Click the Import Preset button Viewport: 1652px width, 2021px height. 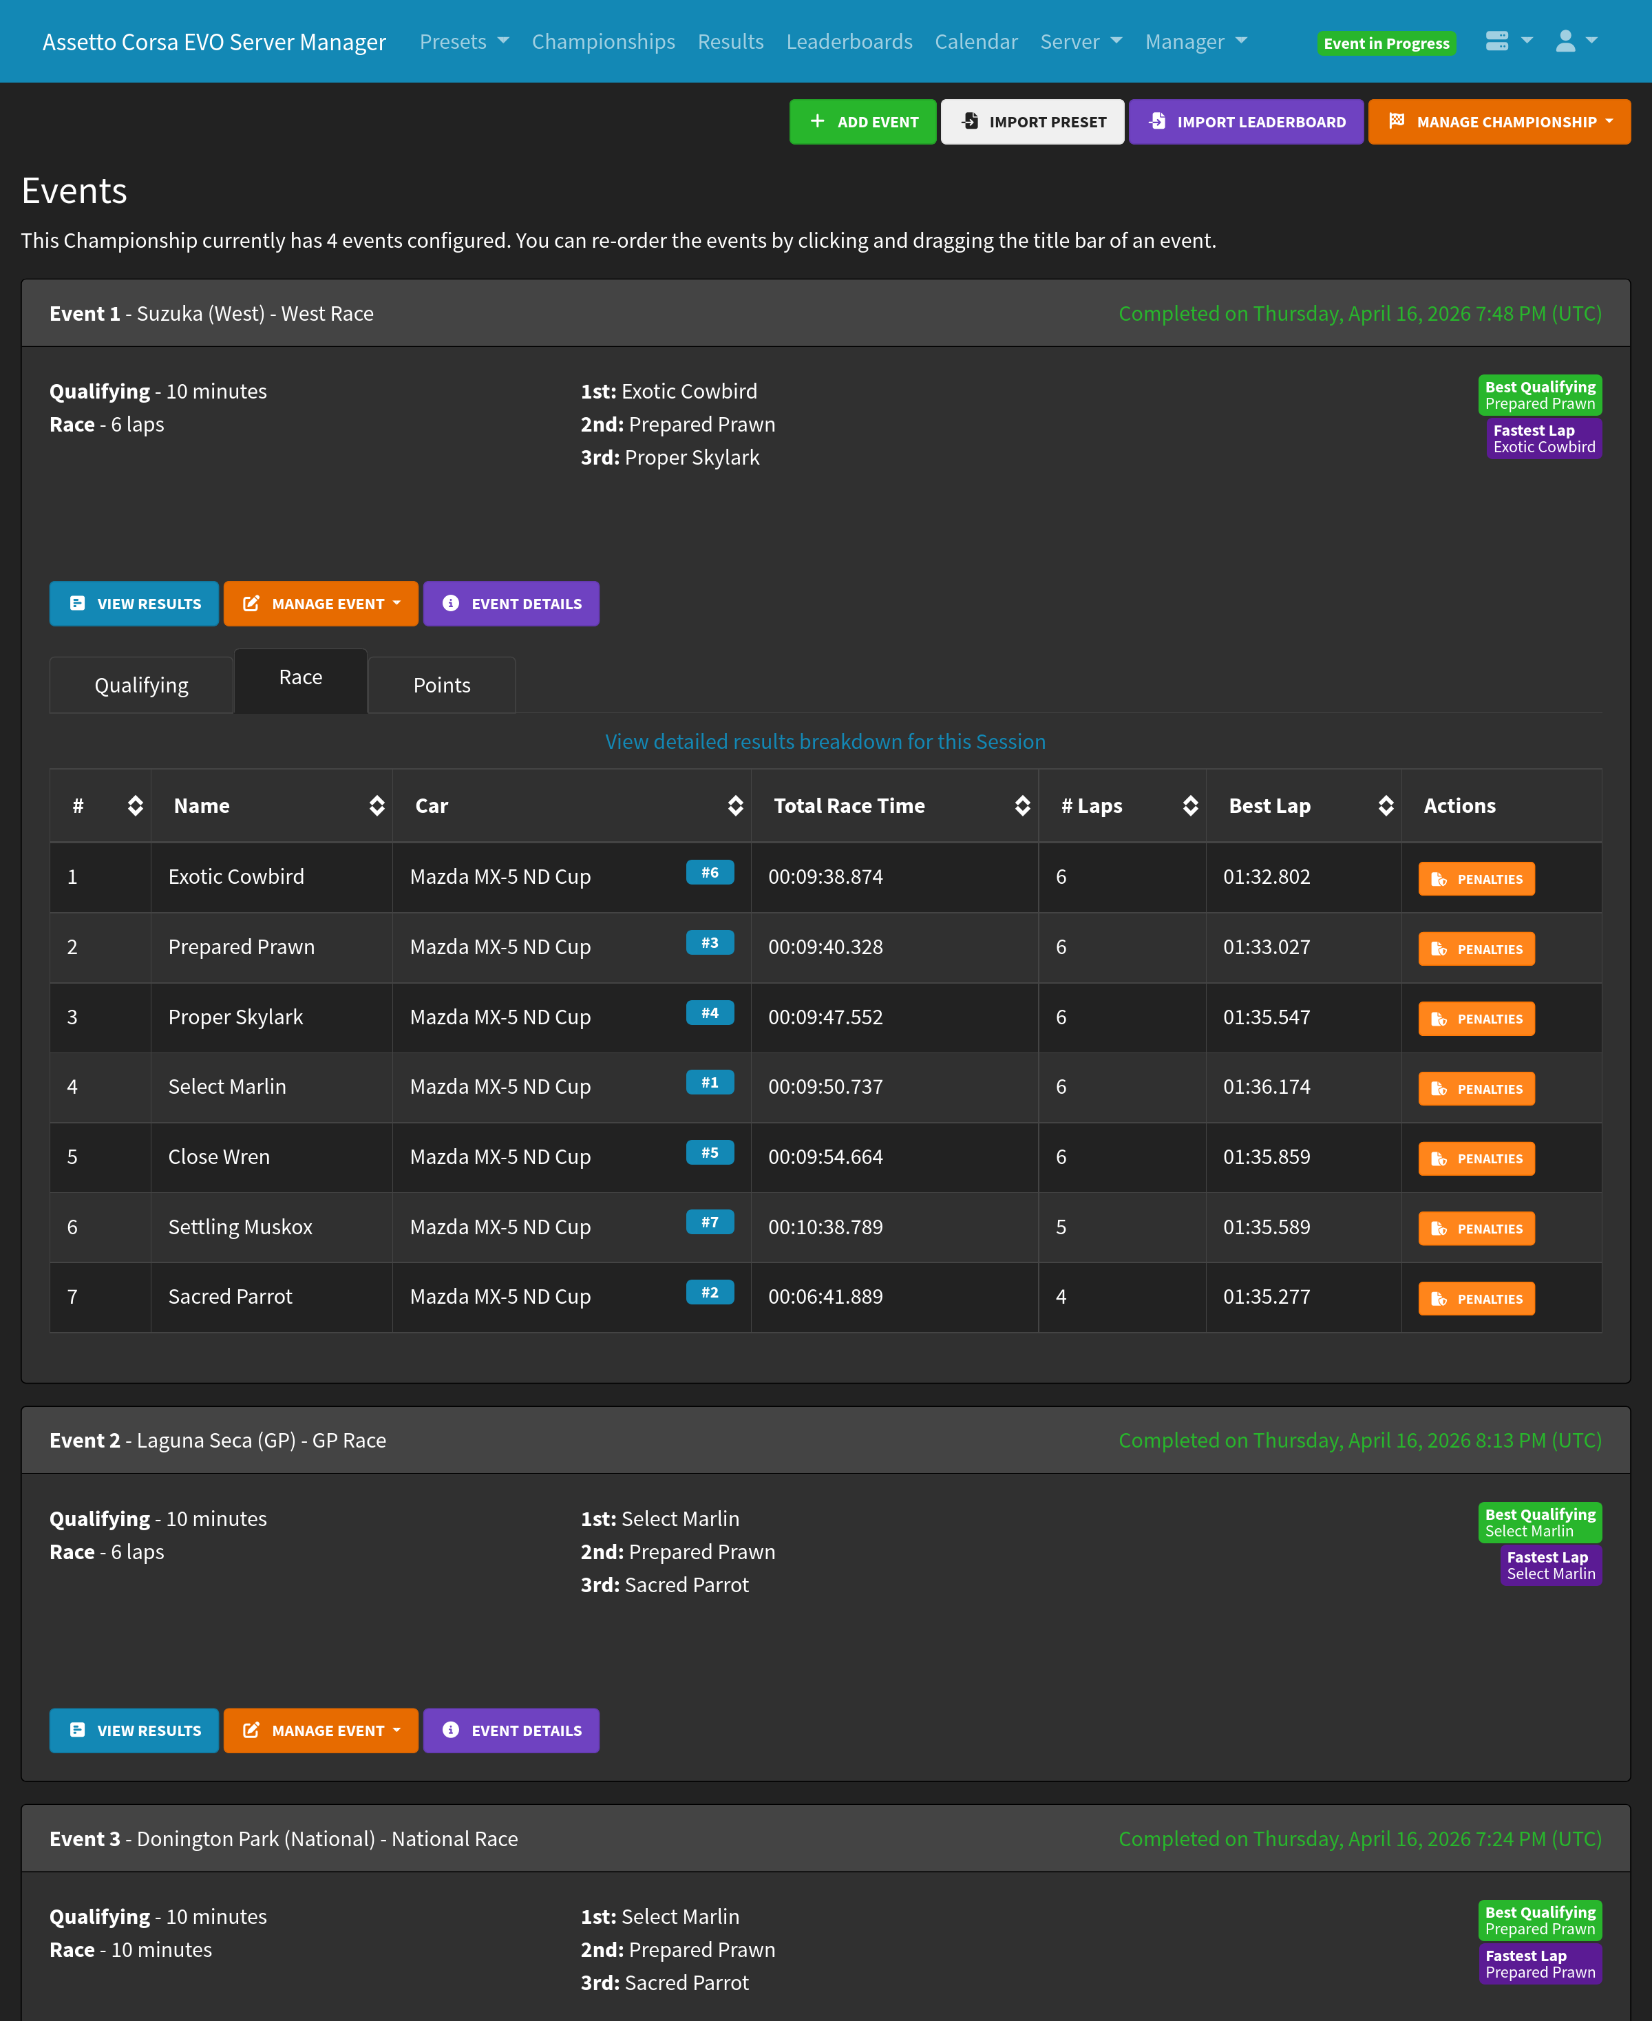point(1032,122)
